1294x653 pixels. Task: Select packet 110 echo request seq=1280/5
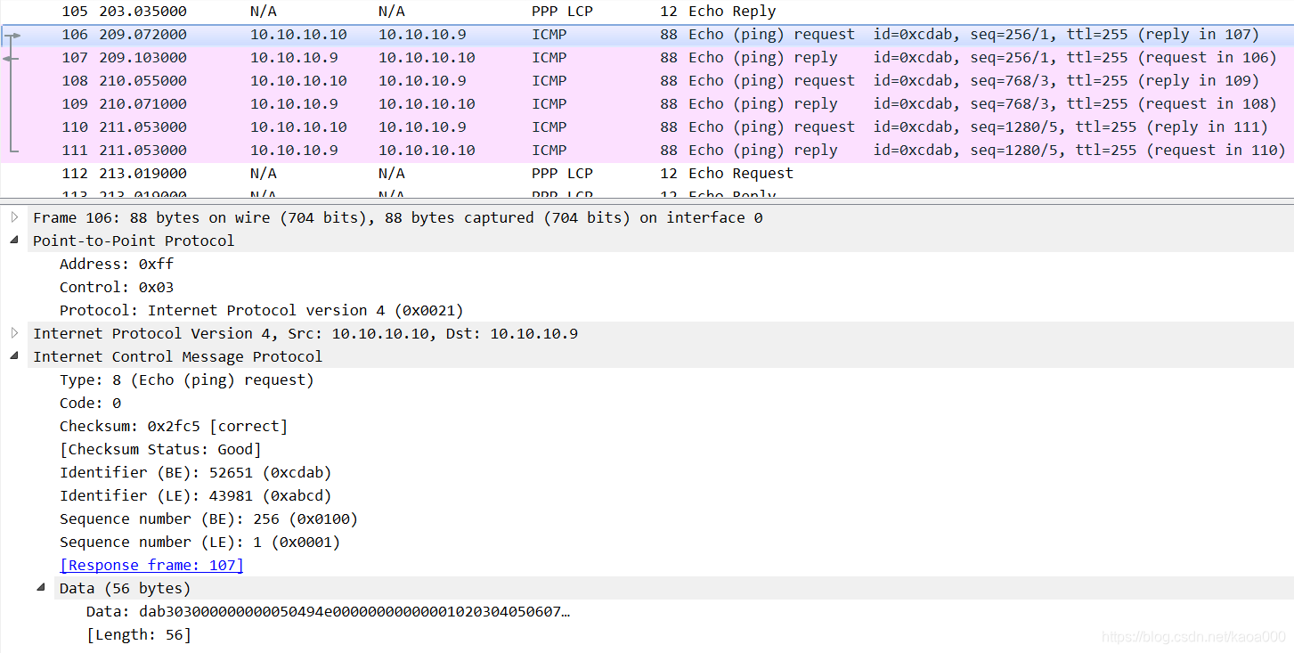[x=647, y=127]
